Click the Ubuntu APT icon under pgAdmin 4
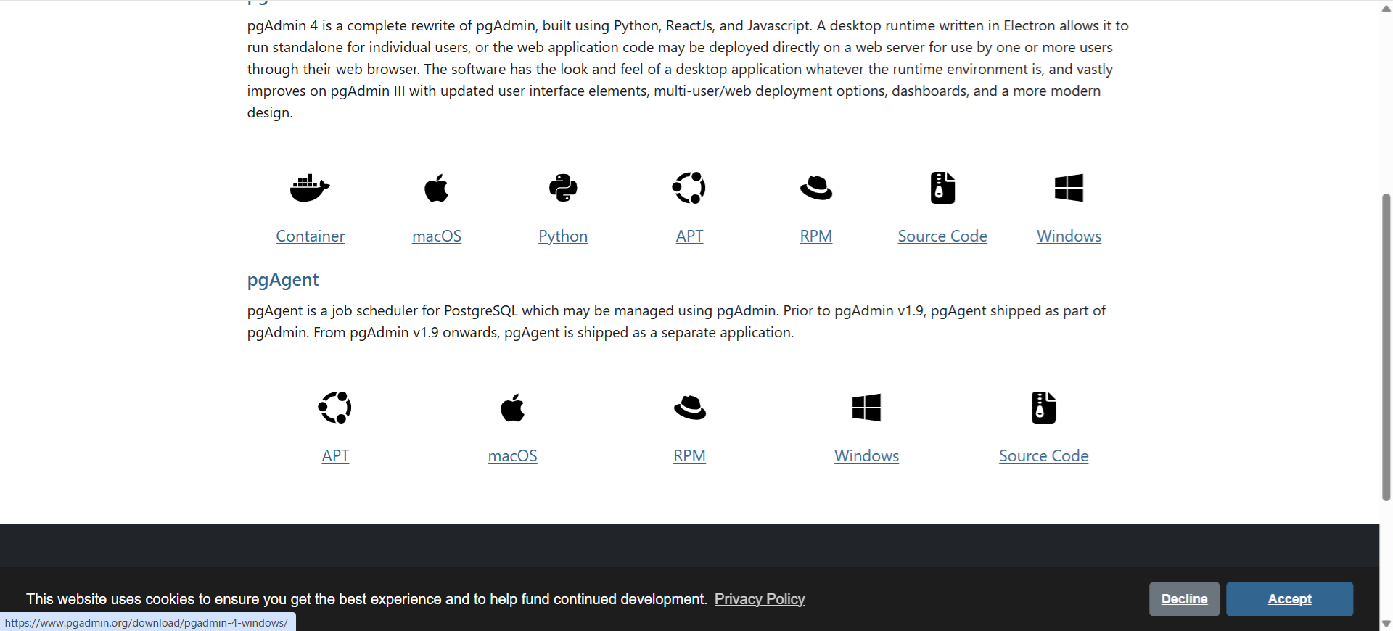This screenshot has width=1393, height=631. (689, 188)
